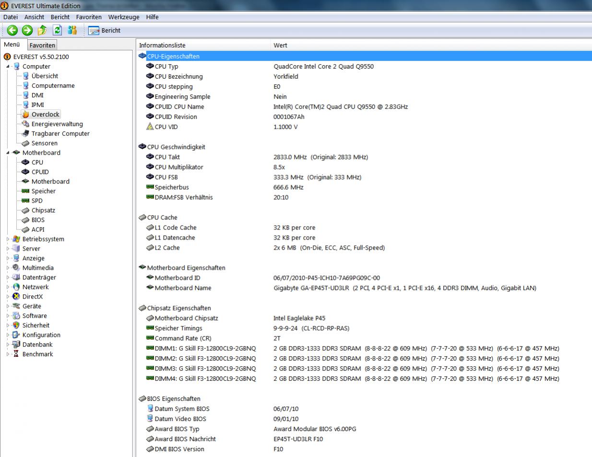The height and width of the screenshot is (457, 592).
Task: Click the green Back arrow toolbar icon
Action: click(12, 30)
